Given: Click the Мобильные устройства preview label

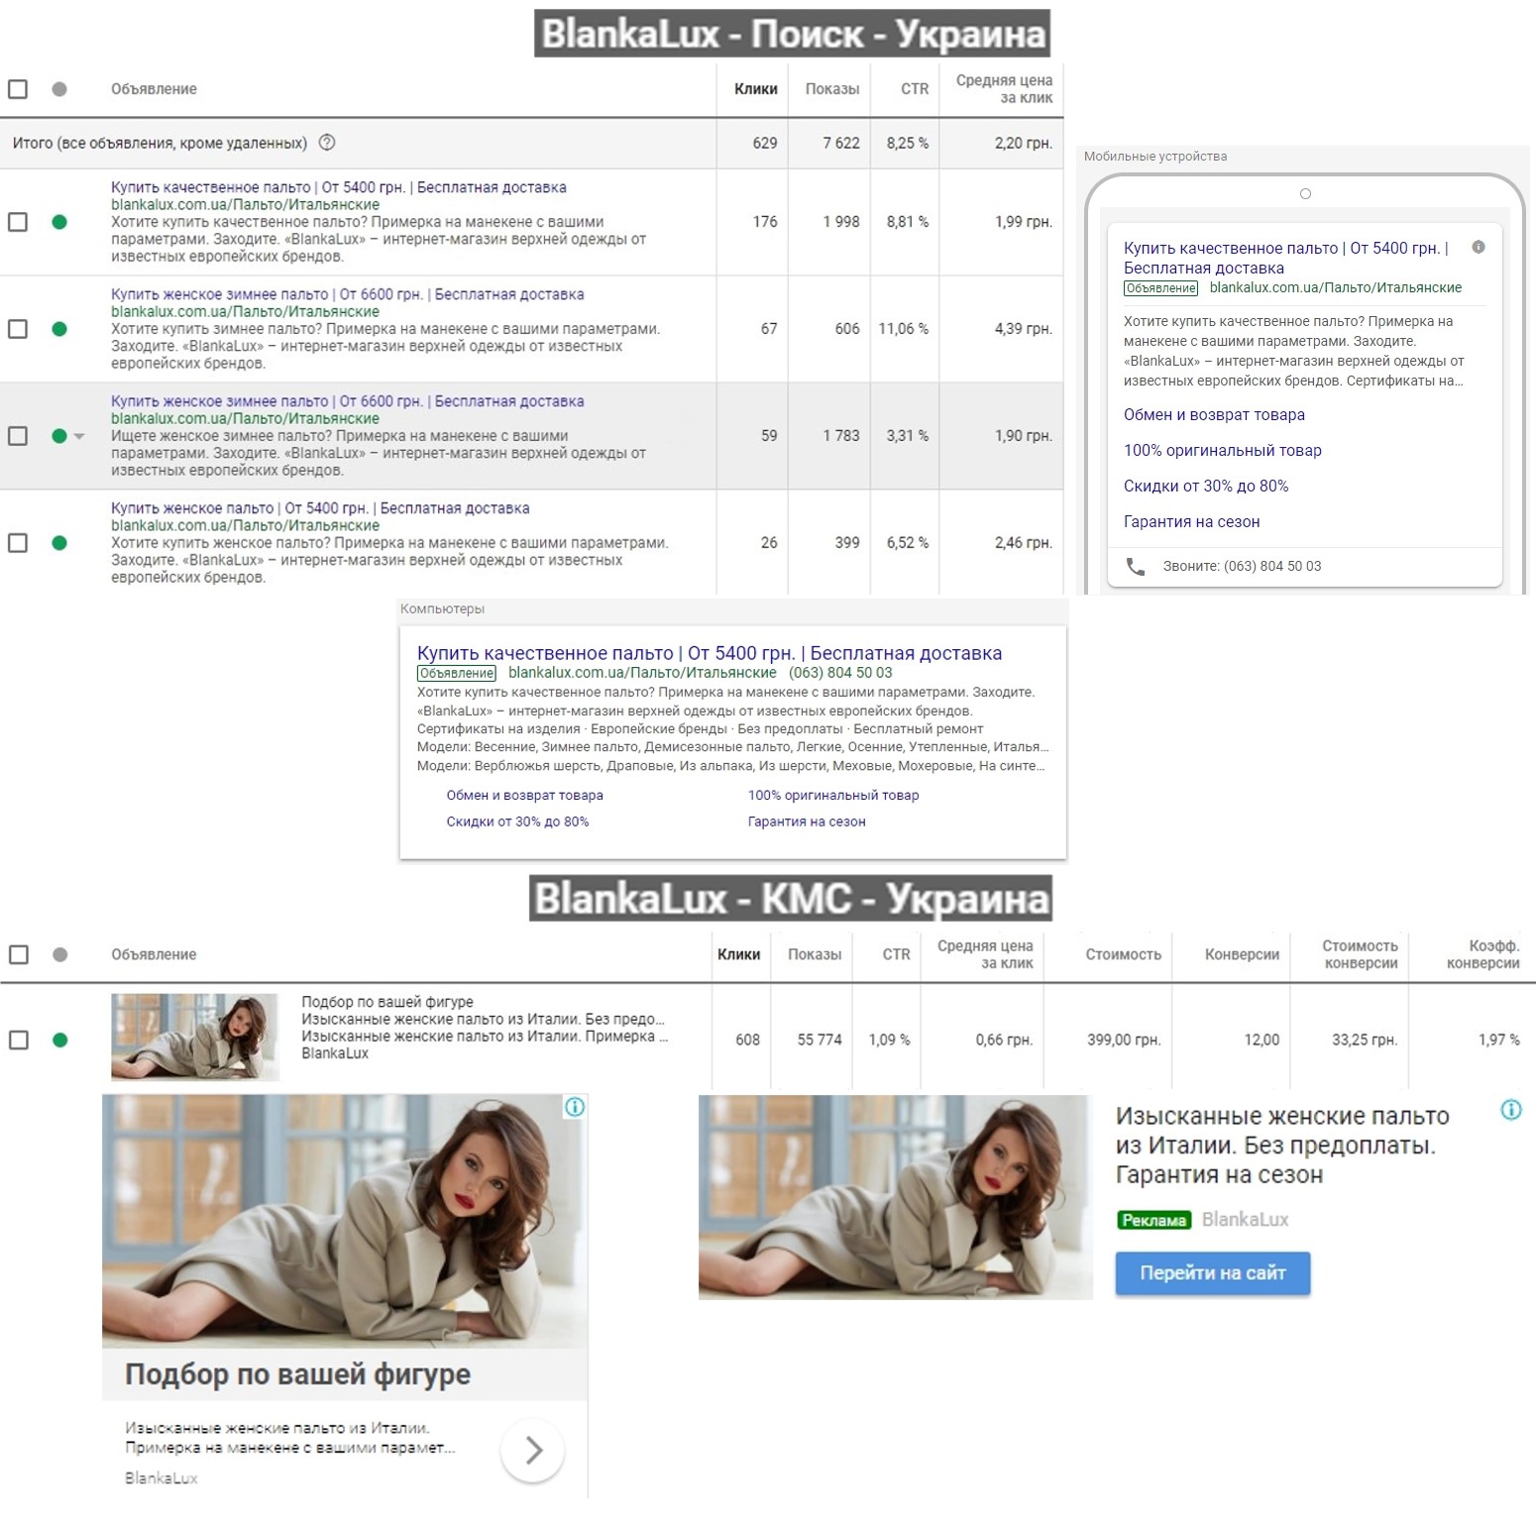Looking at the screenshot, I should [1155, 157].
